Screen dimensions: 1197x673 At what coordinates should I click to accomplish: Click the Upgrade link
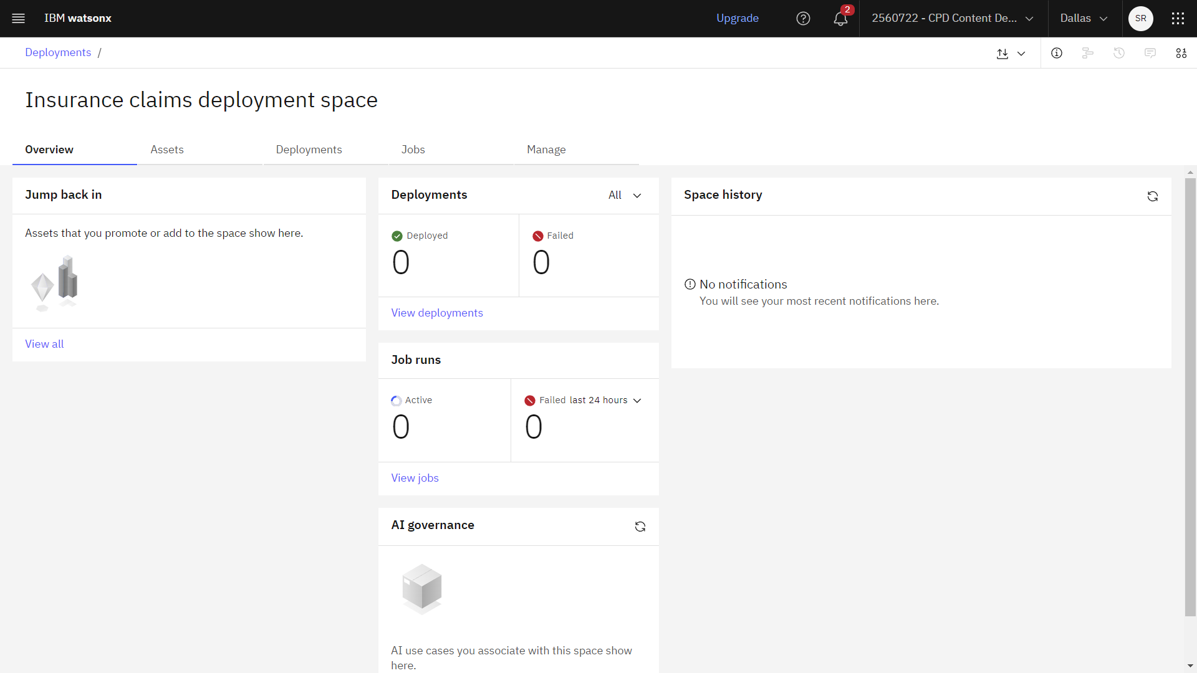pyautogui.click(x=738, y=18)
